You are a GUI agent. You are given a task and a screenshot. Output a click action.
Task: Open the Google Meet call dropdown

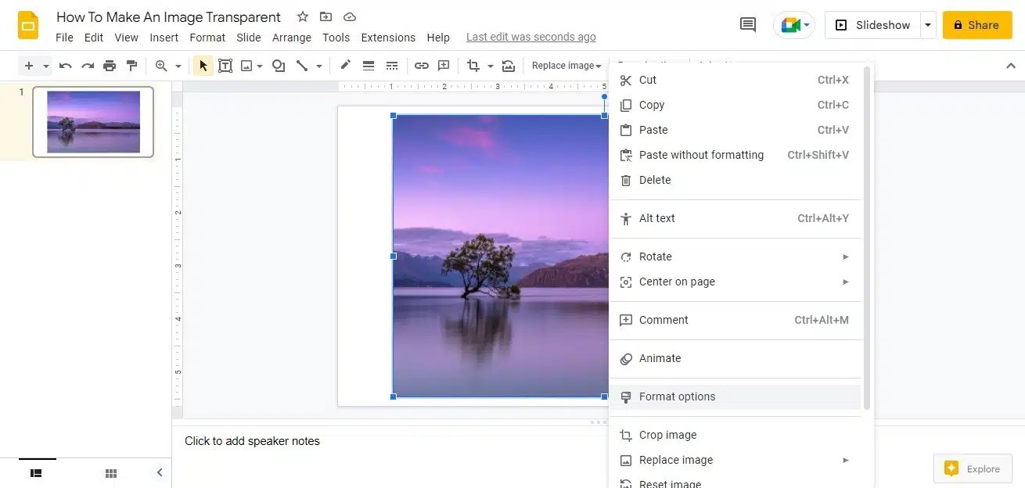[794, 25]
